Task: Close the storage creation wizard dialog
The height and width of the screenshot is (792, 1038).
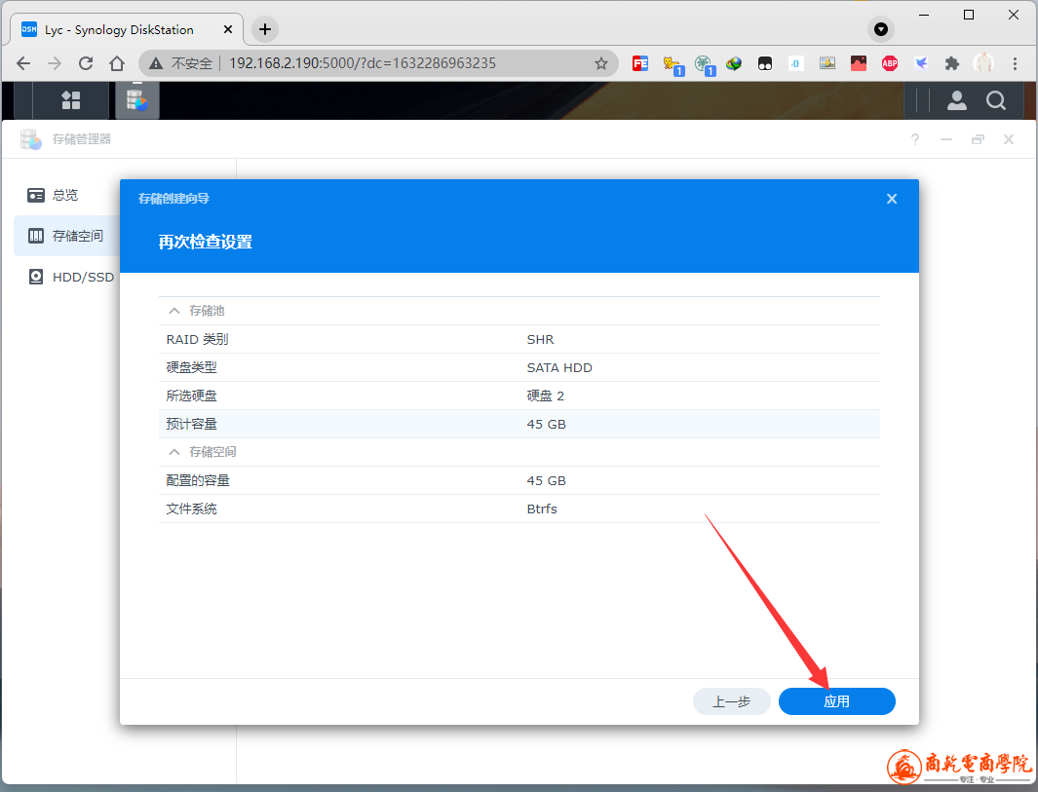Action: point(892,199)
